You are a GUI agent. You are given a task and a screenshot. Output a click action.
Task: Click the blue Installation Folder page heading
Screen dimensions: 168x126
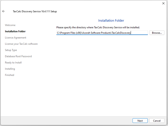pyautogui.click(x=111, y=21)
